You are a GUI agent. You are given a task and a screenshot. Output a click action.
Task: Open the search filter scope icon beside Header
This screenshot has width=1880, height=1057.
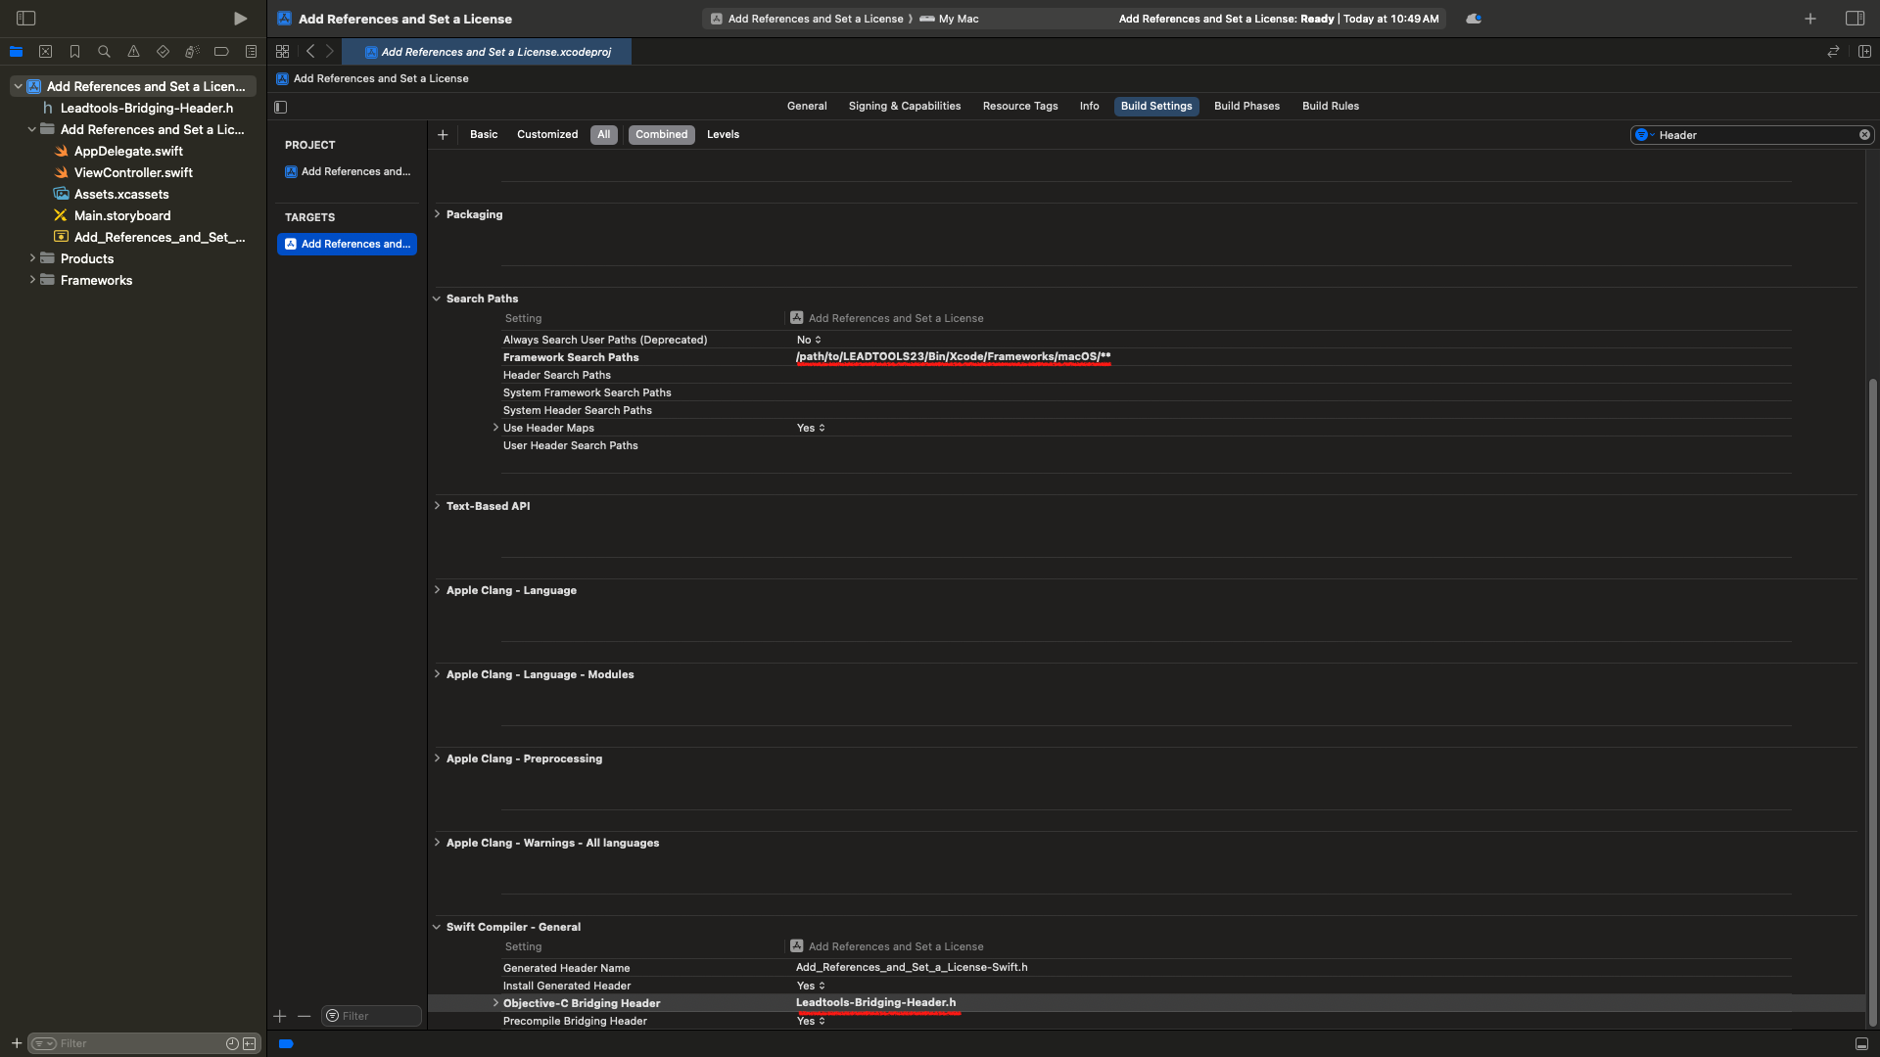point(1644,135)
